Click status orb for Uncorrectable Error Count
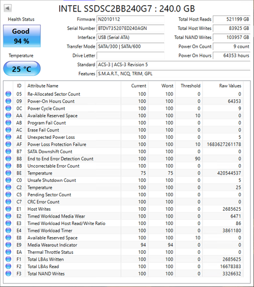 point(8,166)
